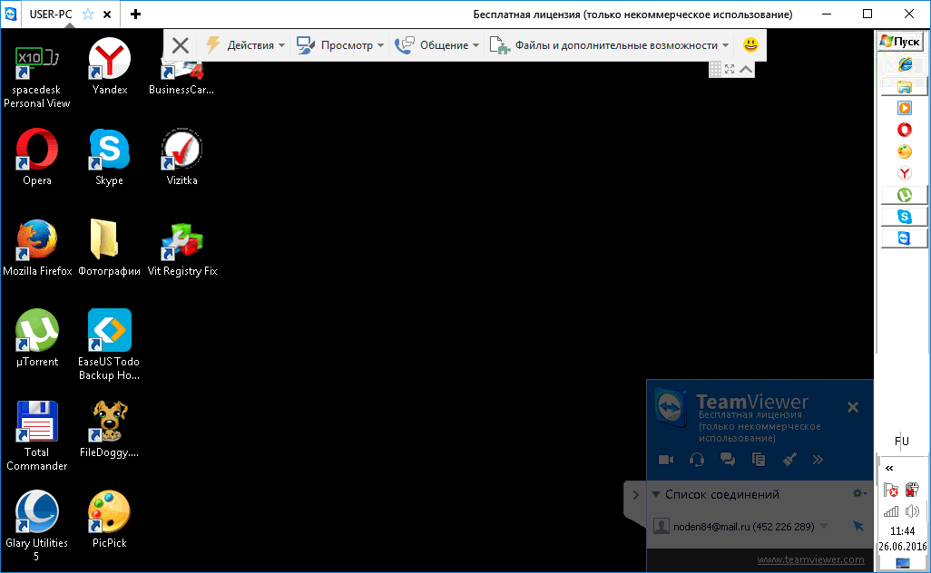Click the PicPick desktop shortcut
Viewport: 931px width, 573px height.
(x=109, y=519)
